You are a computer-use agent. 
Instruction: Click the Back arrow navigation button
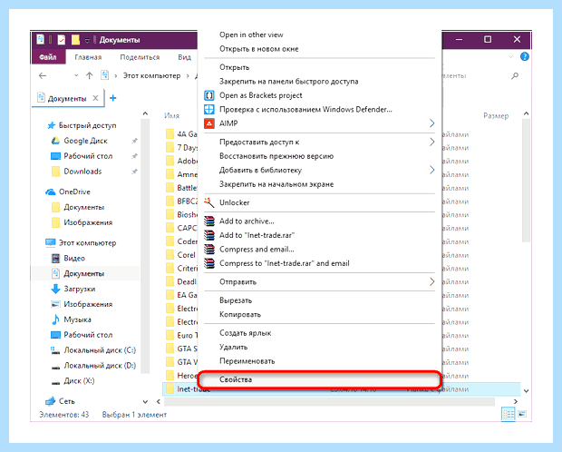[x=43, y=75]
